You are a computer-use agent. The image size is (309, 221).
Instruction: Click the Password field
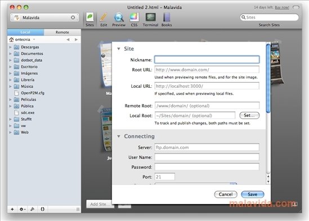(207, 167)
